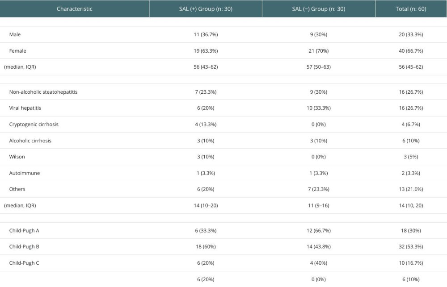Viewport: 447px width, 287px height.
Task: Select 21 (70%) in the Female row
Action: [318, 51]
